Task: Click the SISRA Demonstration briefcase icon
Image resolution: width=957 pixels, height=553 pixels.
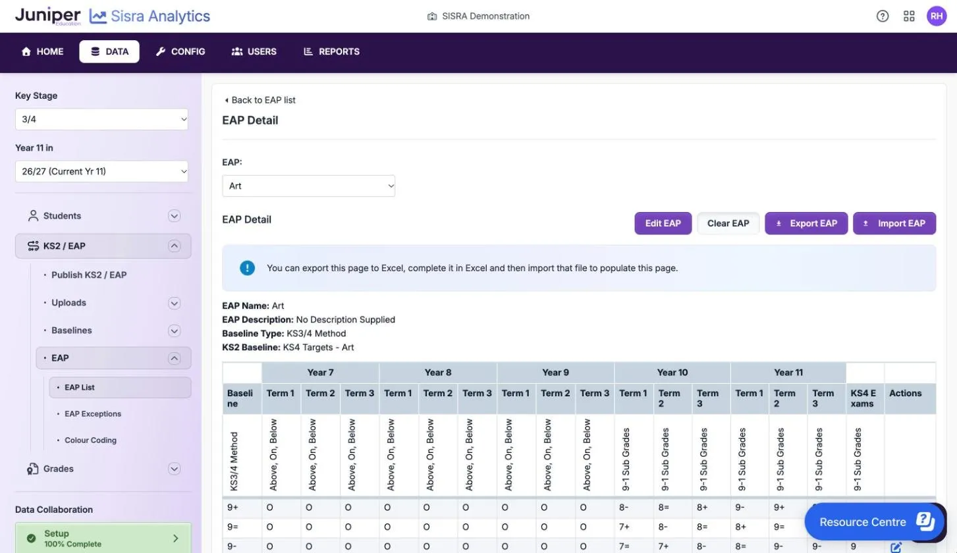Action: tap(432, 16)
